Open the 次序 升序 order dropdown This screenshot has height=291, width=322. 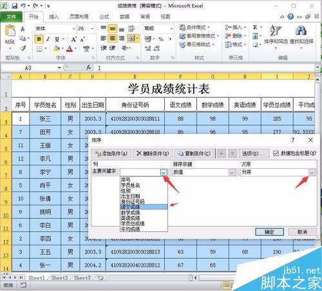pyautogui.click(x=312, y=172)
